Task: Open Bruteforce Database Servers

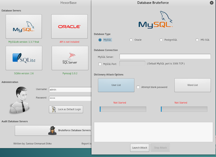Action: pos(53,131)
